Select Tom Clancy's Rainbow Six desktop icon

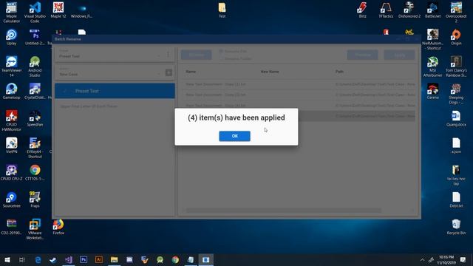(456, 66)
